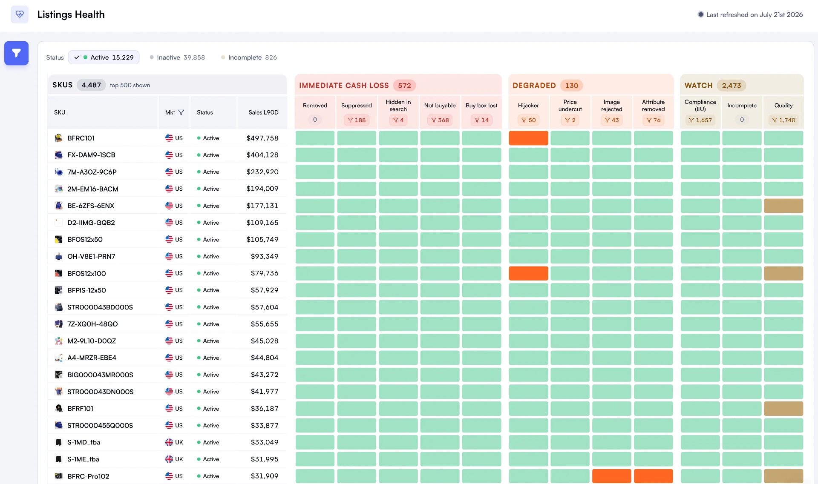Filter by Compliance (EU) count 1,657
Screen dimensions: 818x484
click(700, 120)
